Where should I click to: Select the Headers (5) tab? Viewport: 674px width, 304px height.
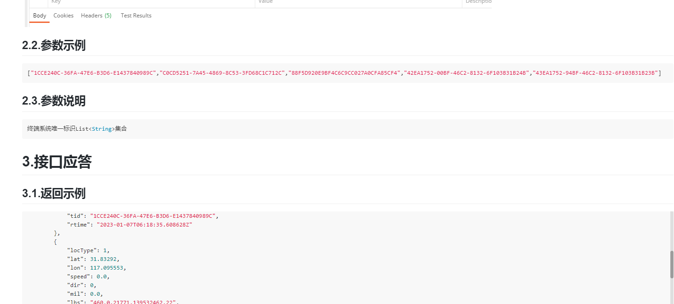click(x=96, y=16)
